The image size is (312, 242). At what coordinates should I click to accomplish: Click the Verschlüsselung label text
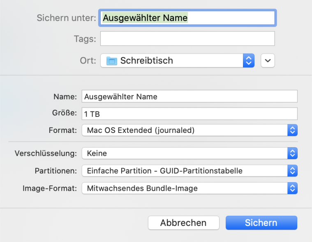click(x=46, y=153)
